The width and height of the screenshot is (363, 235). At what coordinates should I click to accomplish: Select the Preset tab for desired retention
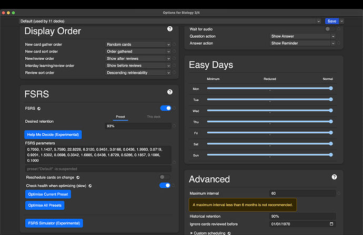click(122, 117)
